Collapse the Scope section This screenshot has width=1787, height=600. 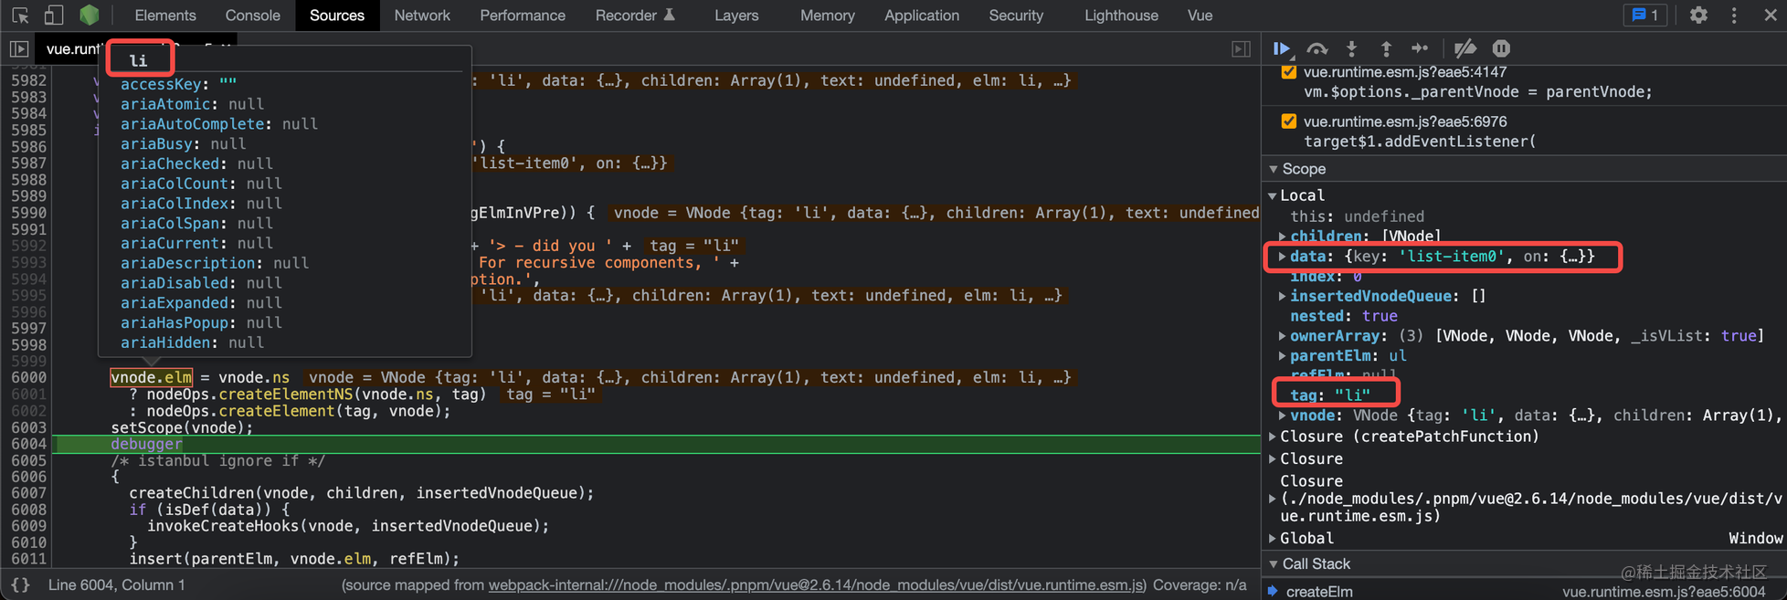pos(1274,169)
